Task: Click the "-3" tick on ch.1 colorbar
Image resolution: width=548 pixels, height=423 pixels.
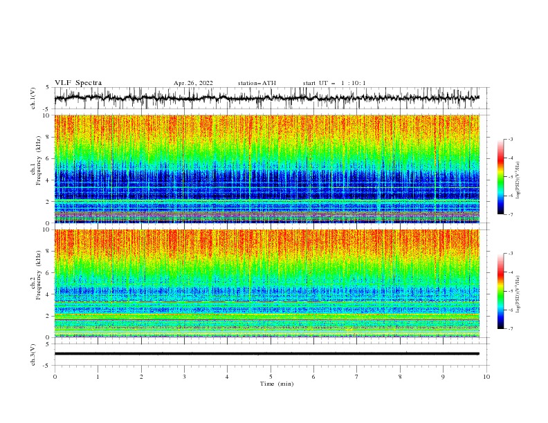Action: click(510, 139)
